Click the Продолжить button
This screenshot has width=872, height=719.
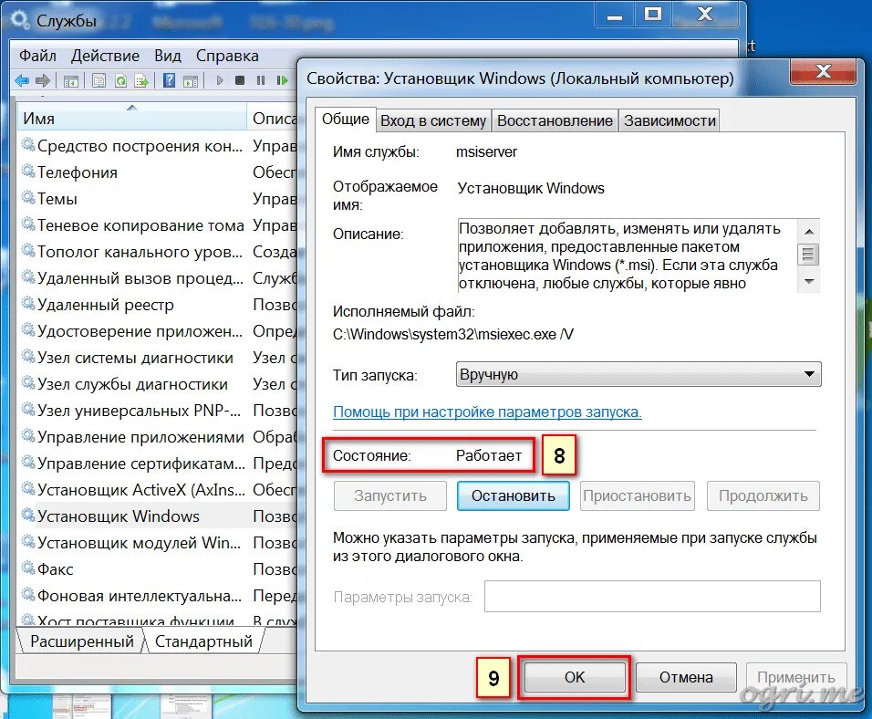(763, 495)
